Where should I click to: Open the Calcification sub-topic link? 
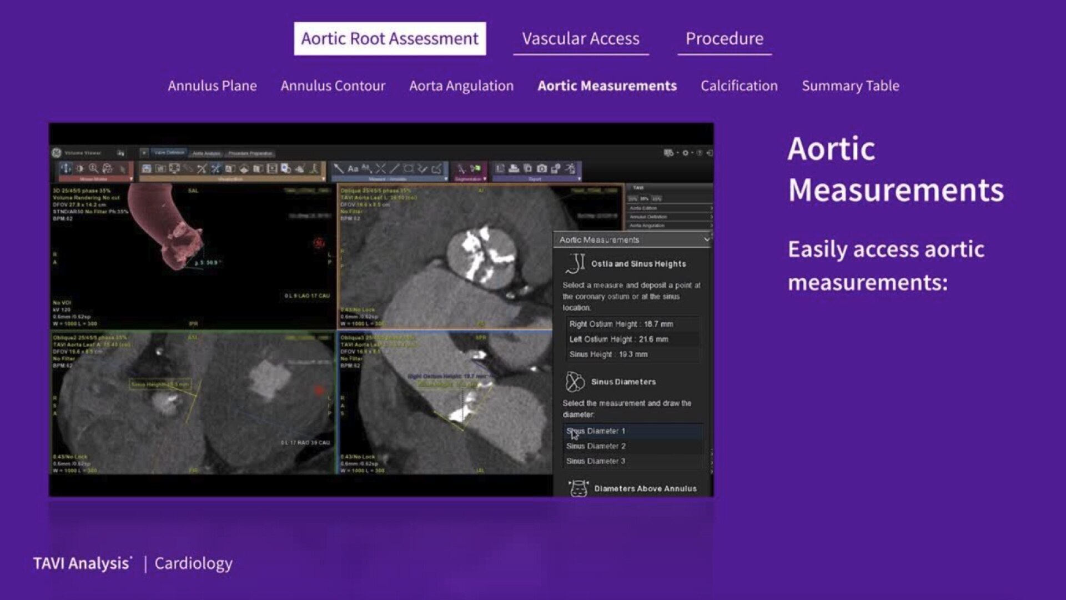point(738,86)
